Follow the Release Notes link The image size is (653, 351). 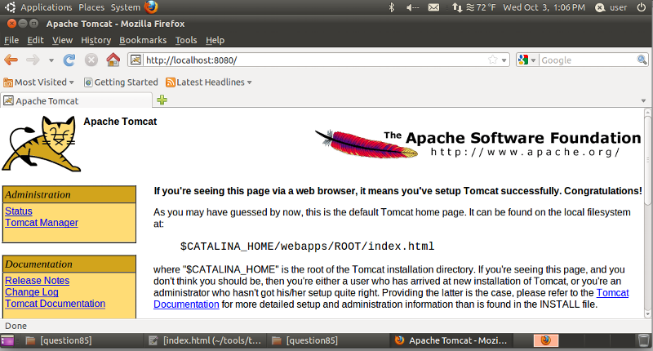coord(37,281)
